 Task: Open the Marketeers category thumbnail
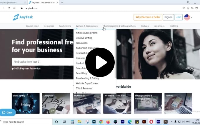tap(87, 104)
